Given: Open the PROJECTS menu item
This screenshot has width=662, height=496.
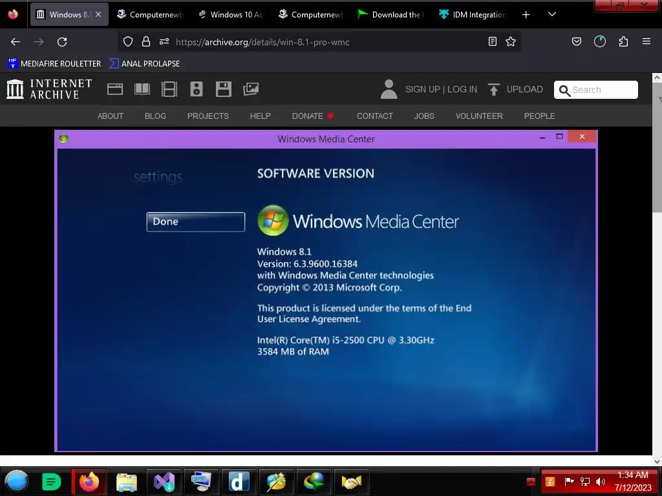Looking at the screenshot, I should (208, 116).
